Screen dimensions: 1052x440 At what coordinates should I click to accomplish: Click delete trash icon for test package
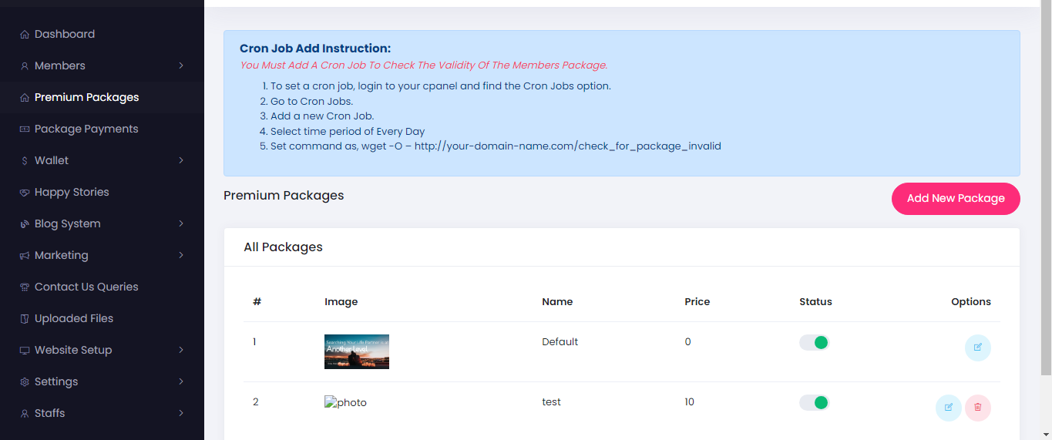[x=977, y=408]
